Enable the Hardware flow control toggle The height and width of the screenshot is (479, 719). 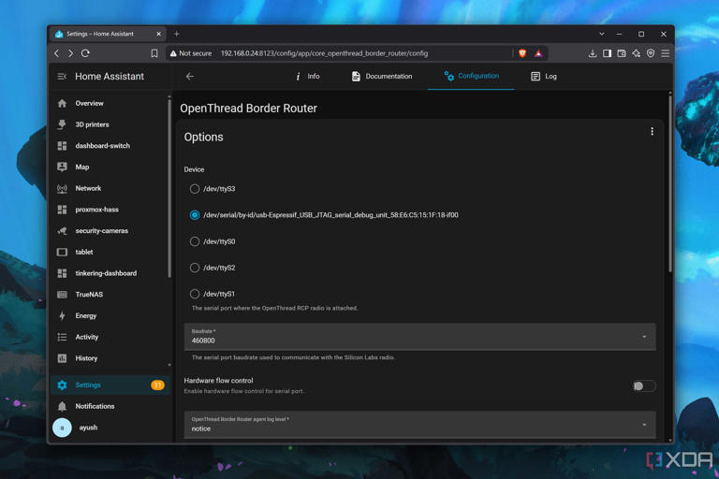pos(644,386)
